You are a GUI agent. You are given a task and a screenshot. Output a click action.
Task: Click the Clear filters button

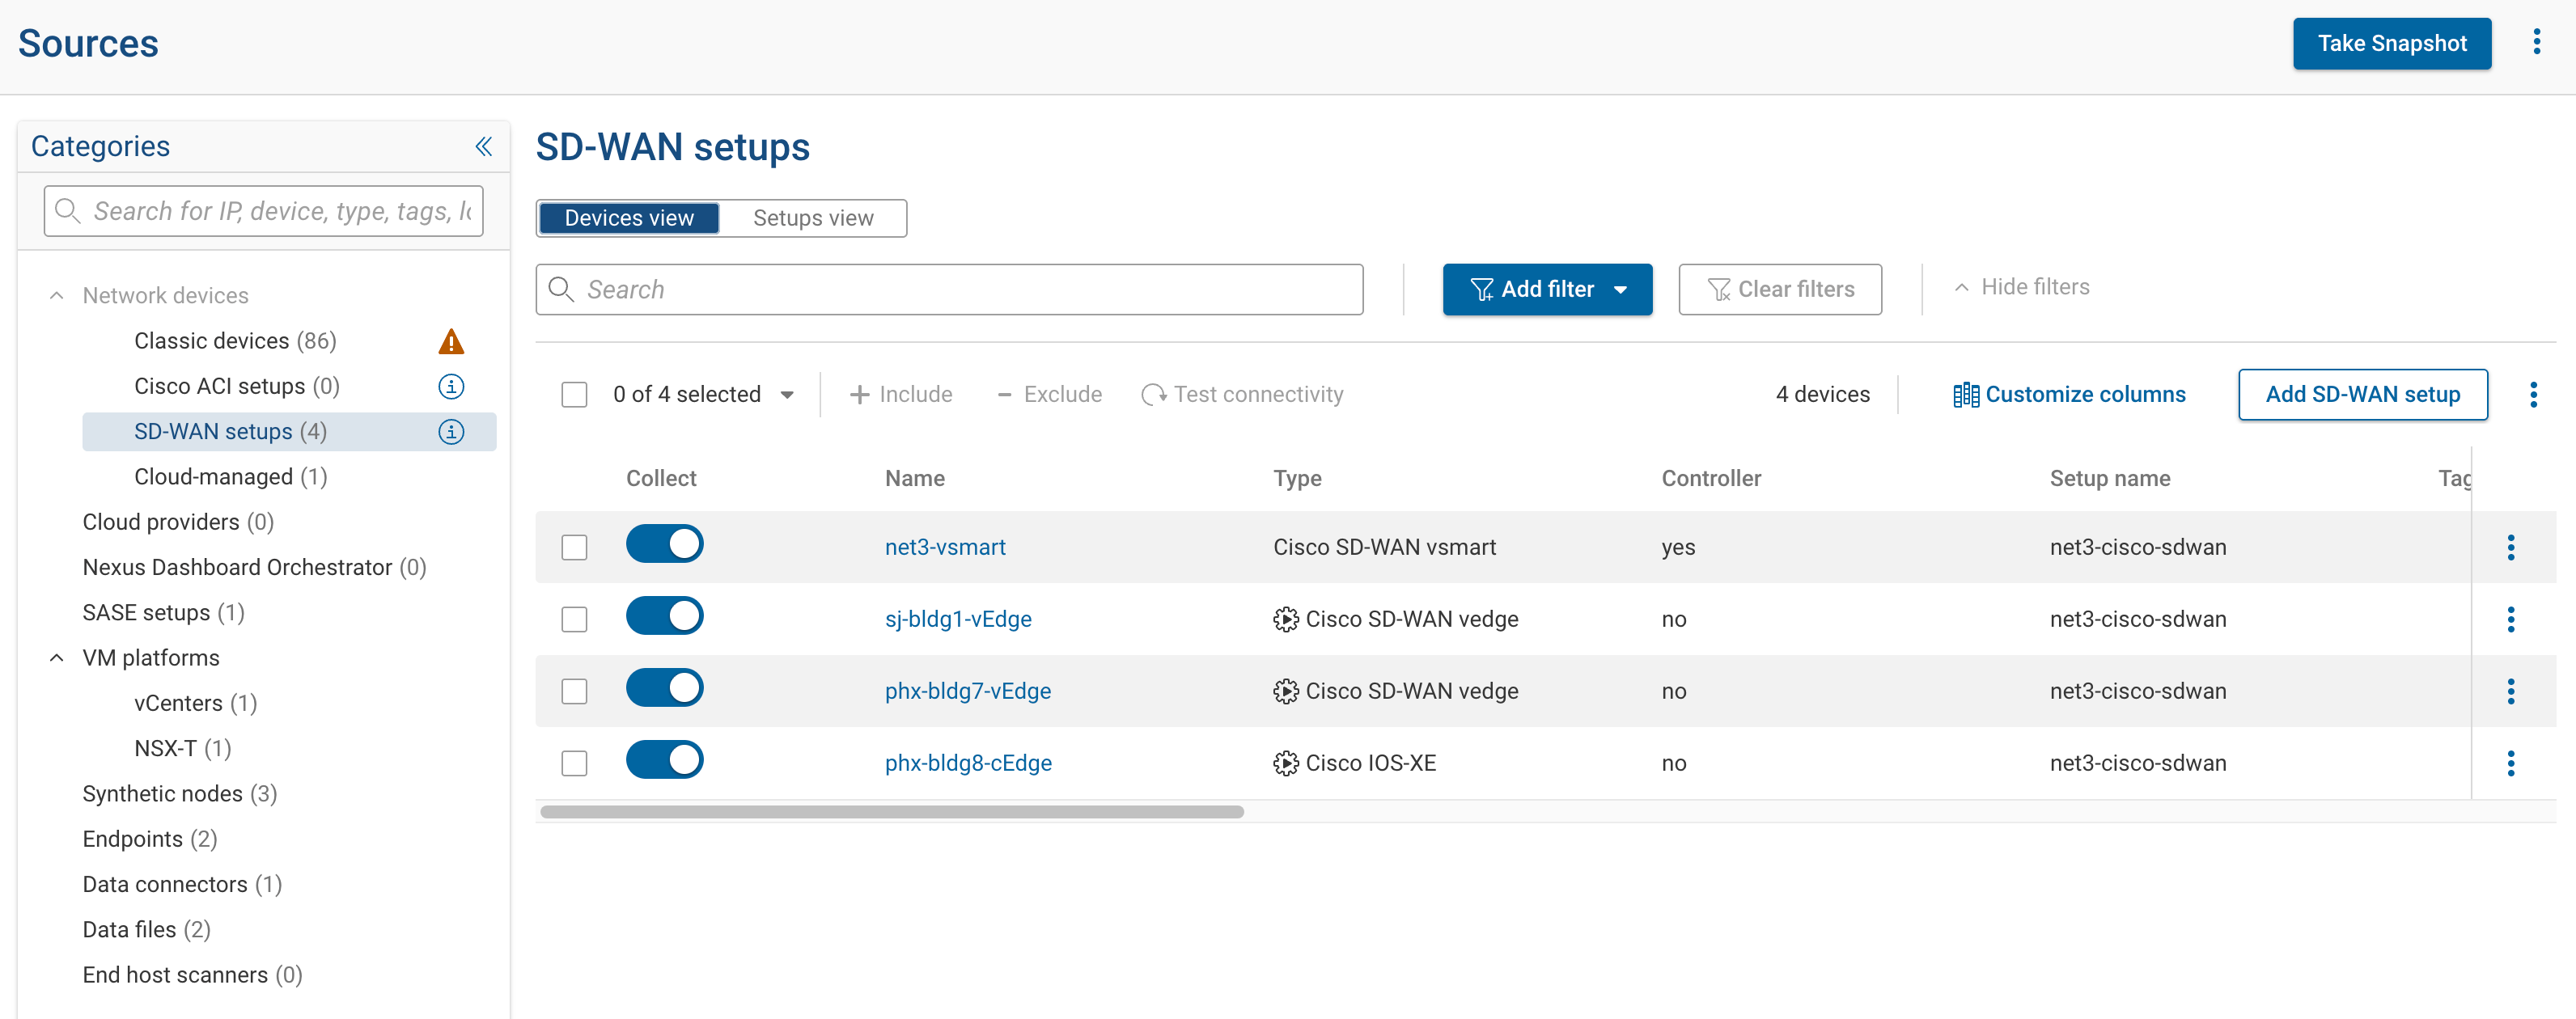pyautogui.click(x=1780, y=290)
